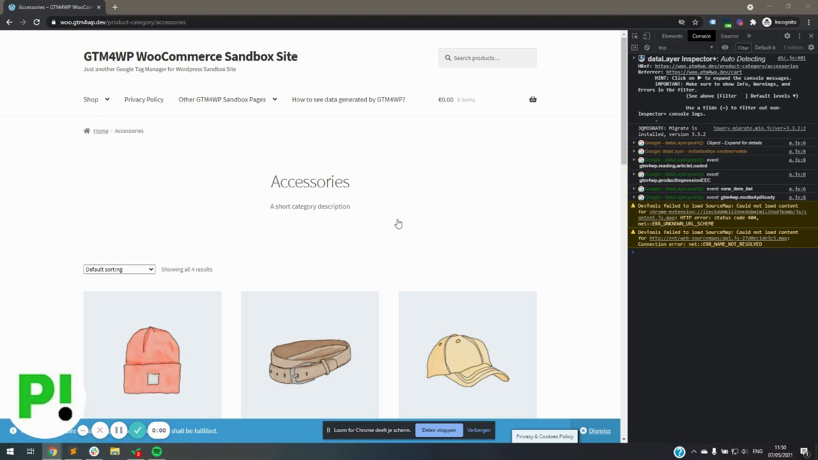The width and height of the screenshot is (818, 460).
Task: Open 'How to see data generated by GTM4WP?'
Action: (348, 99)
